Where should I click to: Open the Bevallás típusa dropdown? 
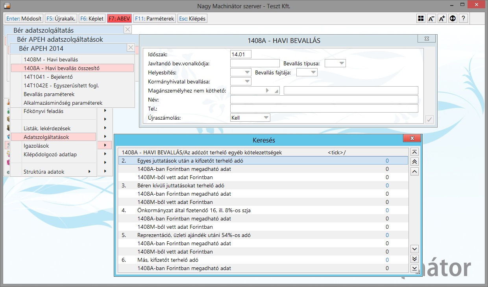point(335,63)
